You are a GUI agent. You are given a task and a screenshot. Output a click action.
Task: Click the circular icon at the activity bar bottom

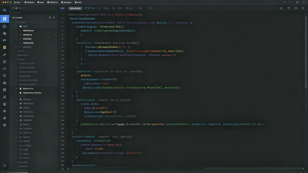tap(5, 165)
